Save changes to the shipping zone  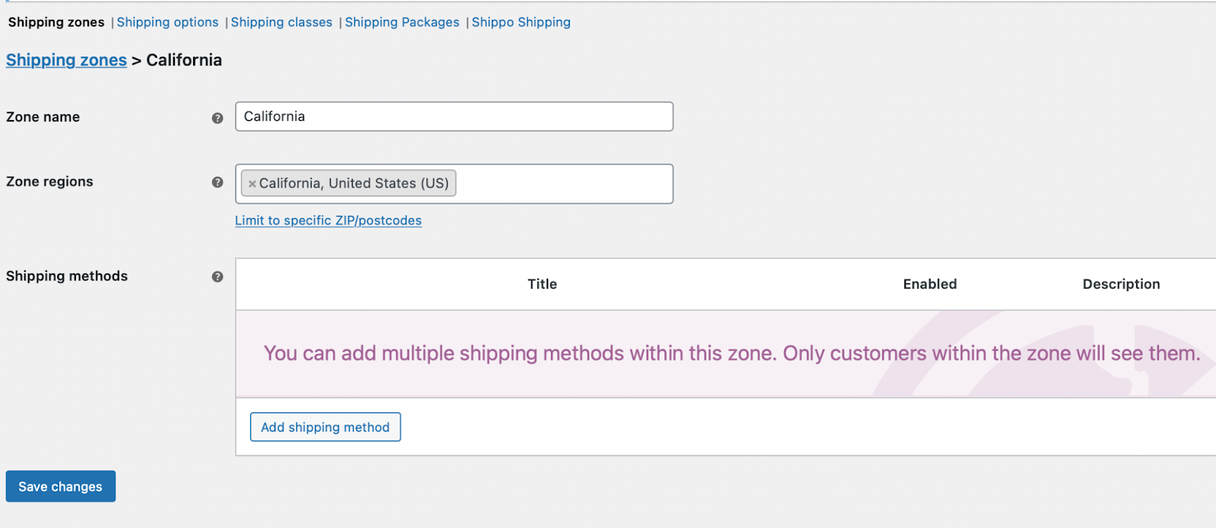click(61, 486)
